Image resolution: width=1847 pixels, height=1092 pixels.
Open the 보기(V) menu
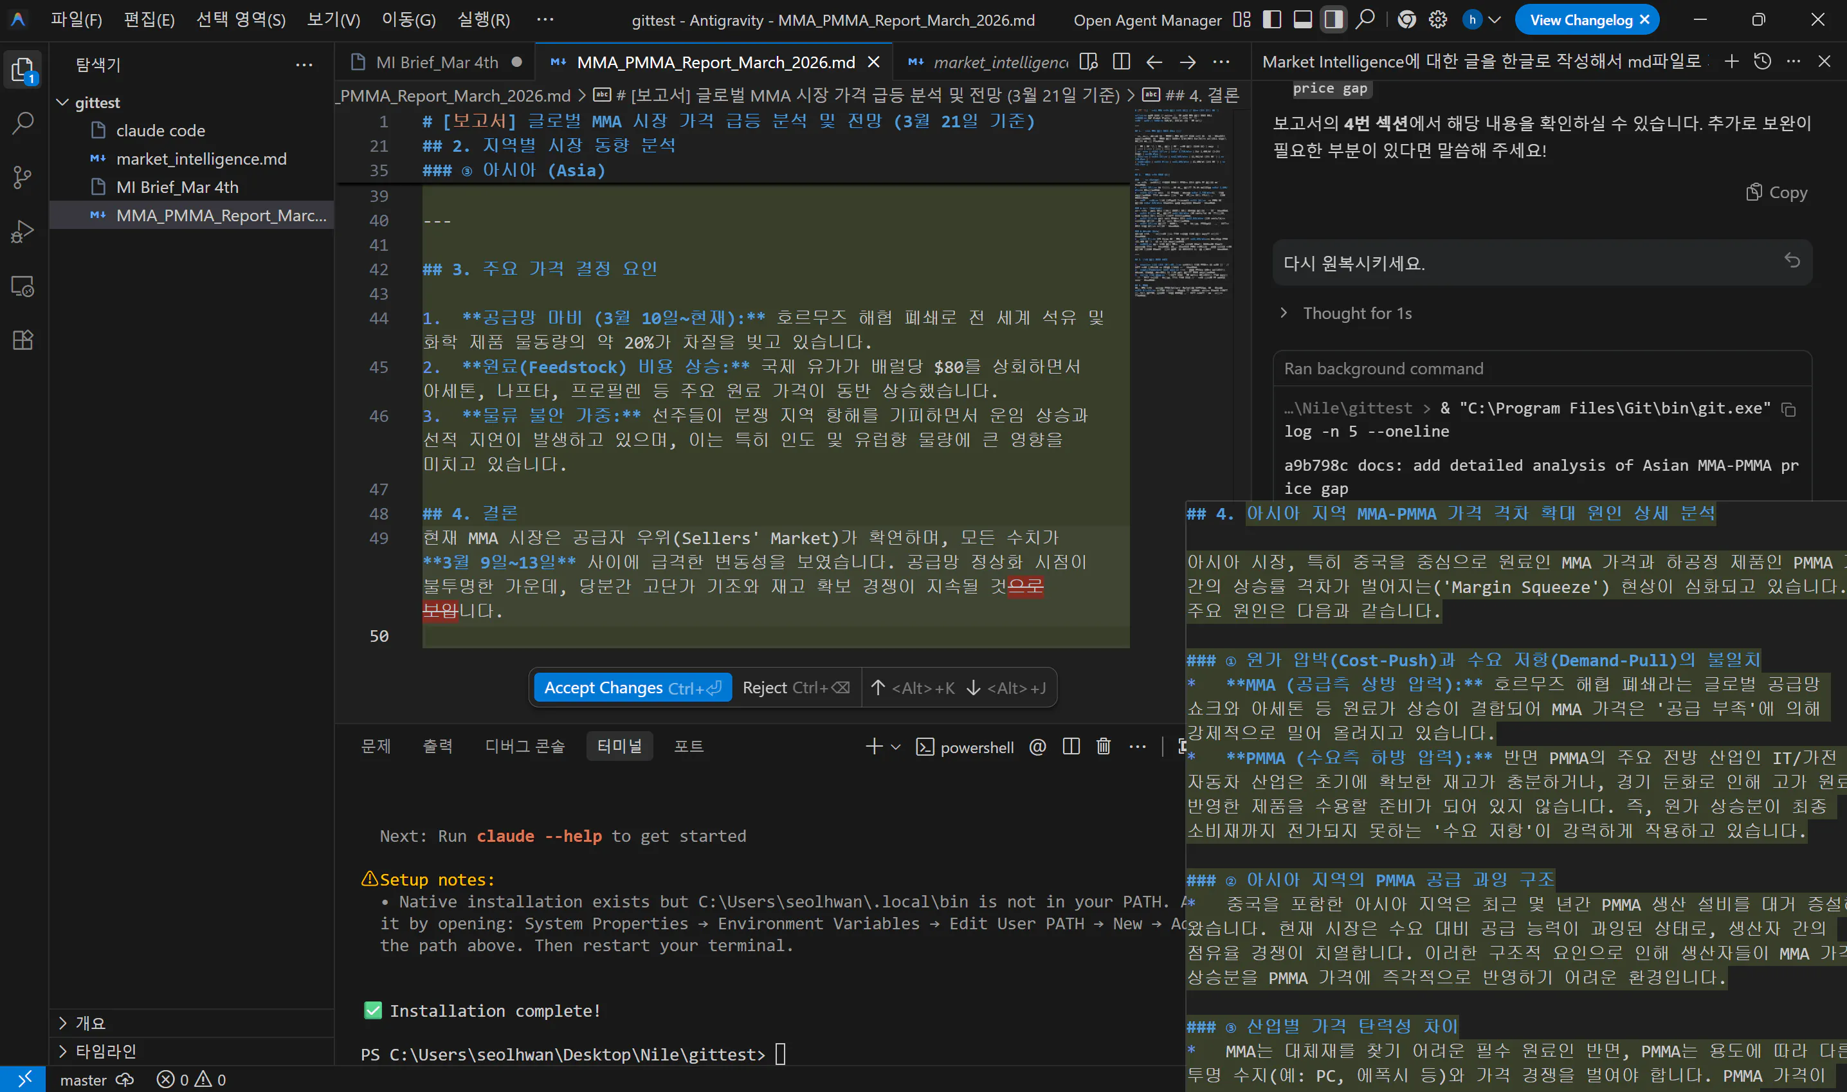tap(333, 20)
